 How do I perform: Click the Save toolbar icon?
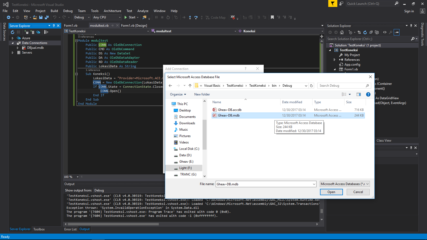[x=41, y=17]
